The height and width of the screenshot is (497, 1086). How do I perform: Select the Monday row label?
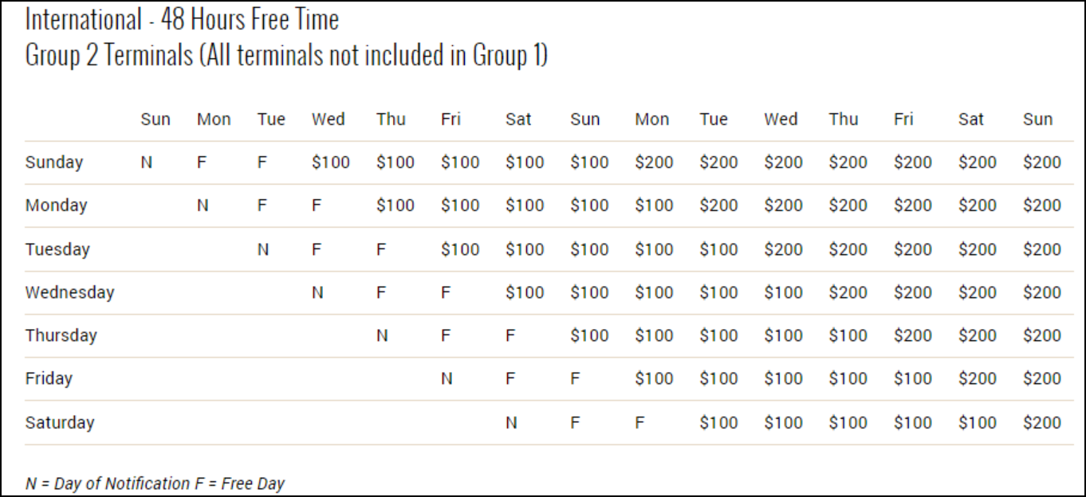pos(56,205)
